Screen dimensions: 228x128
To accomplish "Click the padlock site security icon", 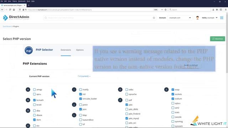I will [23, 10].
